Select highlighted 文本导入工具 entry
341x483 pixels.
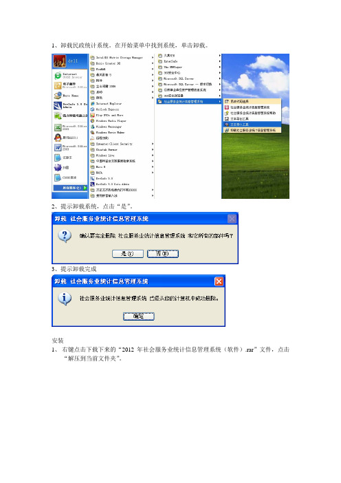(x=252, y=125)
